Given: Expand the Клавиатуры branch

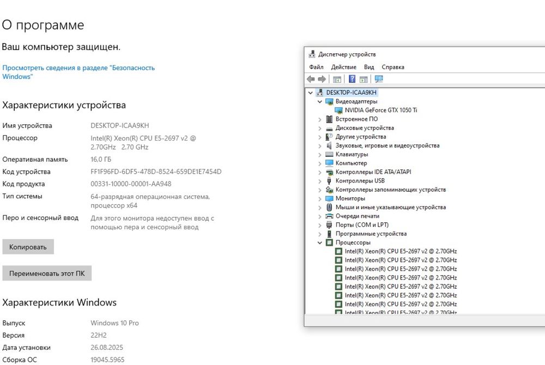Looking at the screenshot, I should click(320, 155).
